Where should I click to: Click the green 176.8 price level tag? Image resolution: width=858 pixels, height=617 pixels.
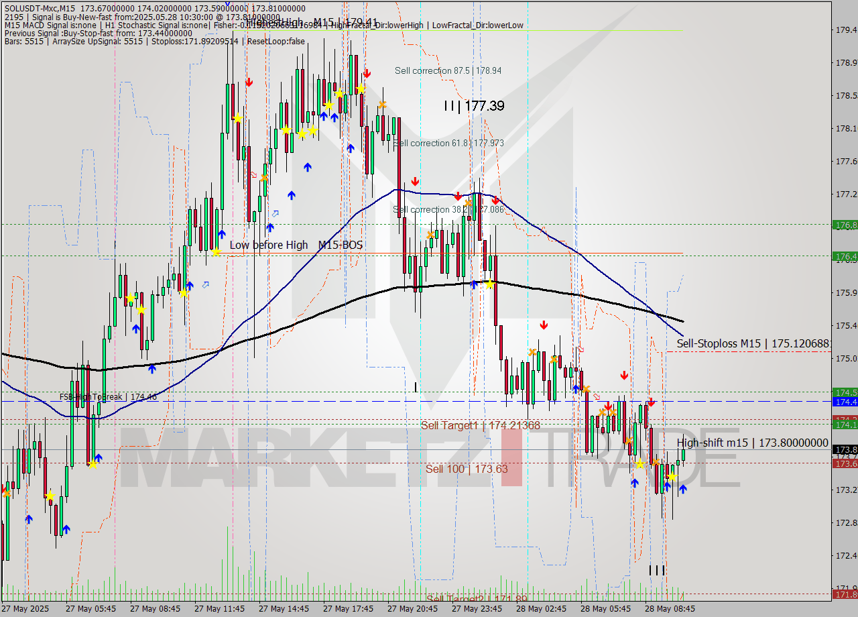[x=844, y=225]
